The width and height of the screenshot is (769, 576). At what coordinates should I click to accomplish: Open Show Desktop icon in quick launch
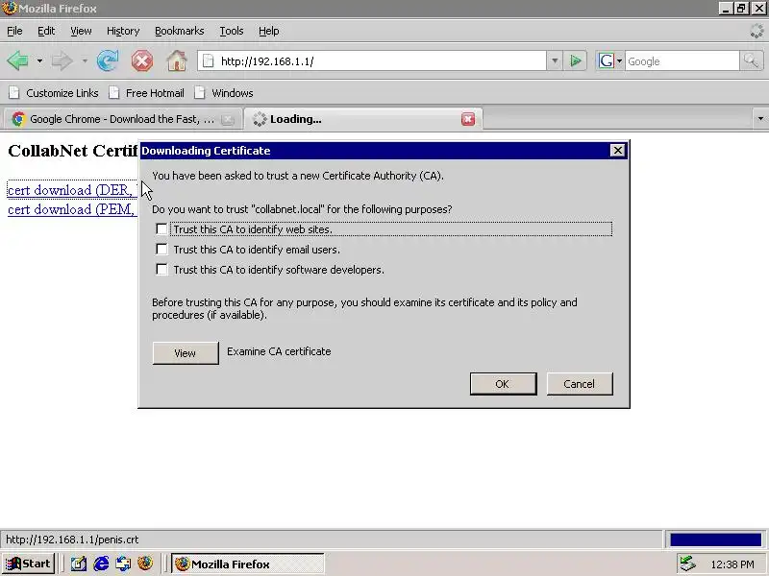[x=79, y=564]
